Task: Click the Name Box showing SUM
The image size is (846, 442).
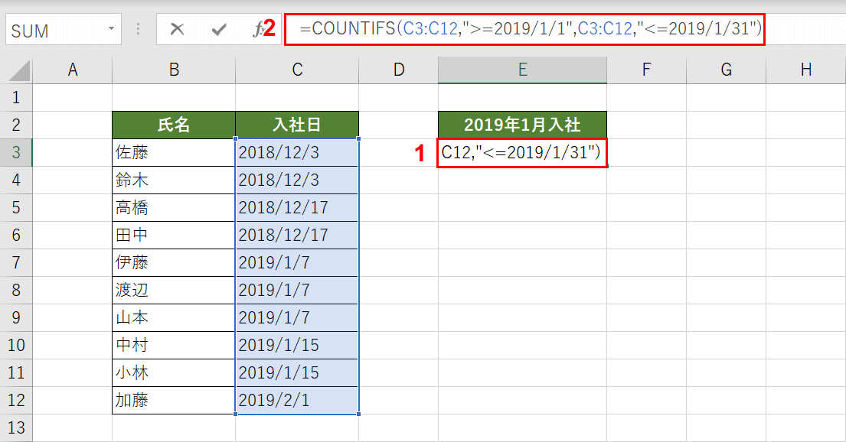Action: pyautogui.click(x=63, y=29)
